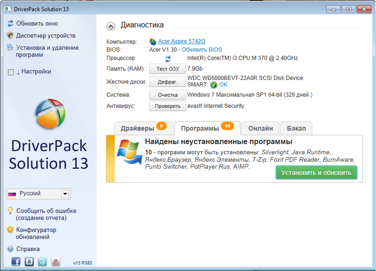Click the computer model globe icon
This screenshot has height=271, width=376.
(153, 42)
